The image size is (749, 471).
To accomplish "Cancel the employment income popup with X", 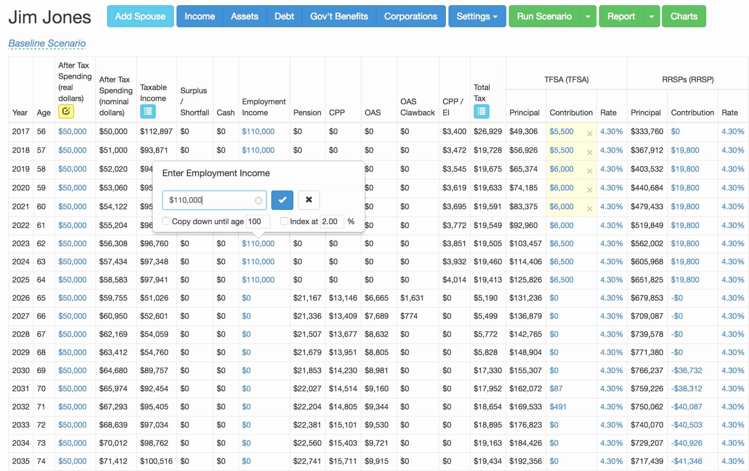I will click(309, 200).
